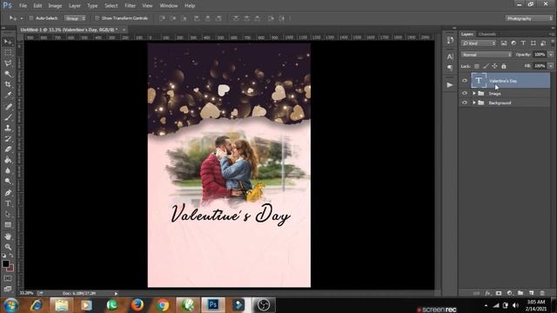Open the Windows Start menu
This screenshot has width=557, height=313.
tap(10, 305)
